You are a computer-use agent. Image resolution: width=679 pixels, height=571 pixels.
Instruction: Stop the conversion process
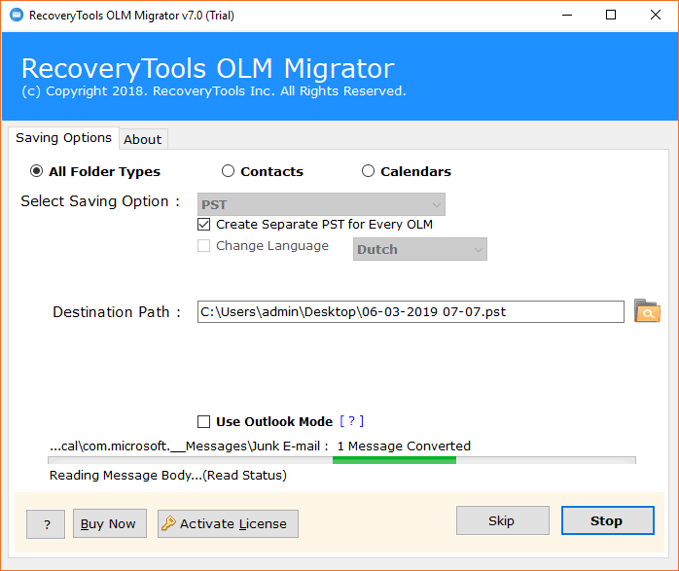click(608, 520)
